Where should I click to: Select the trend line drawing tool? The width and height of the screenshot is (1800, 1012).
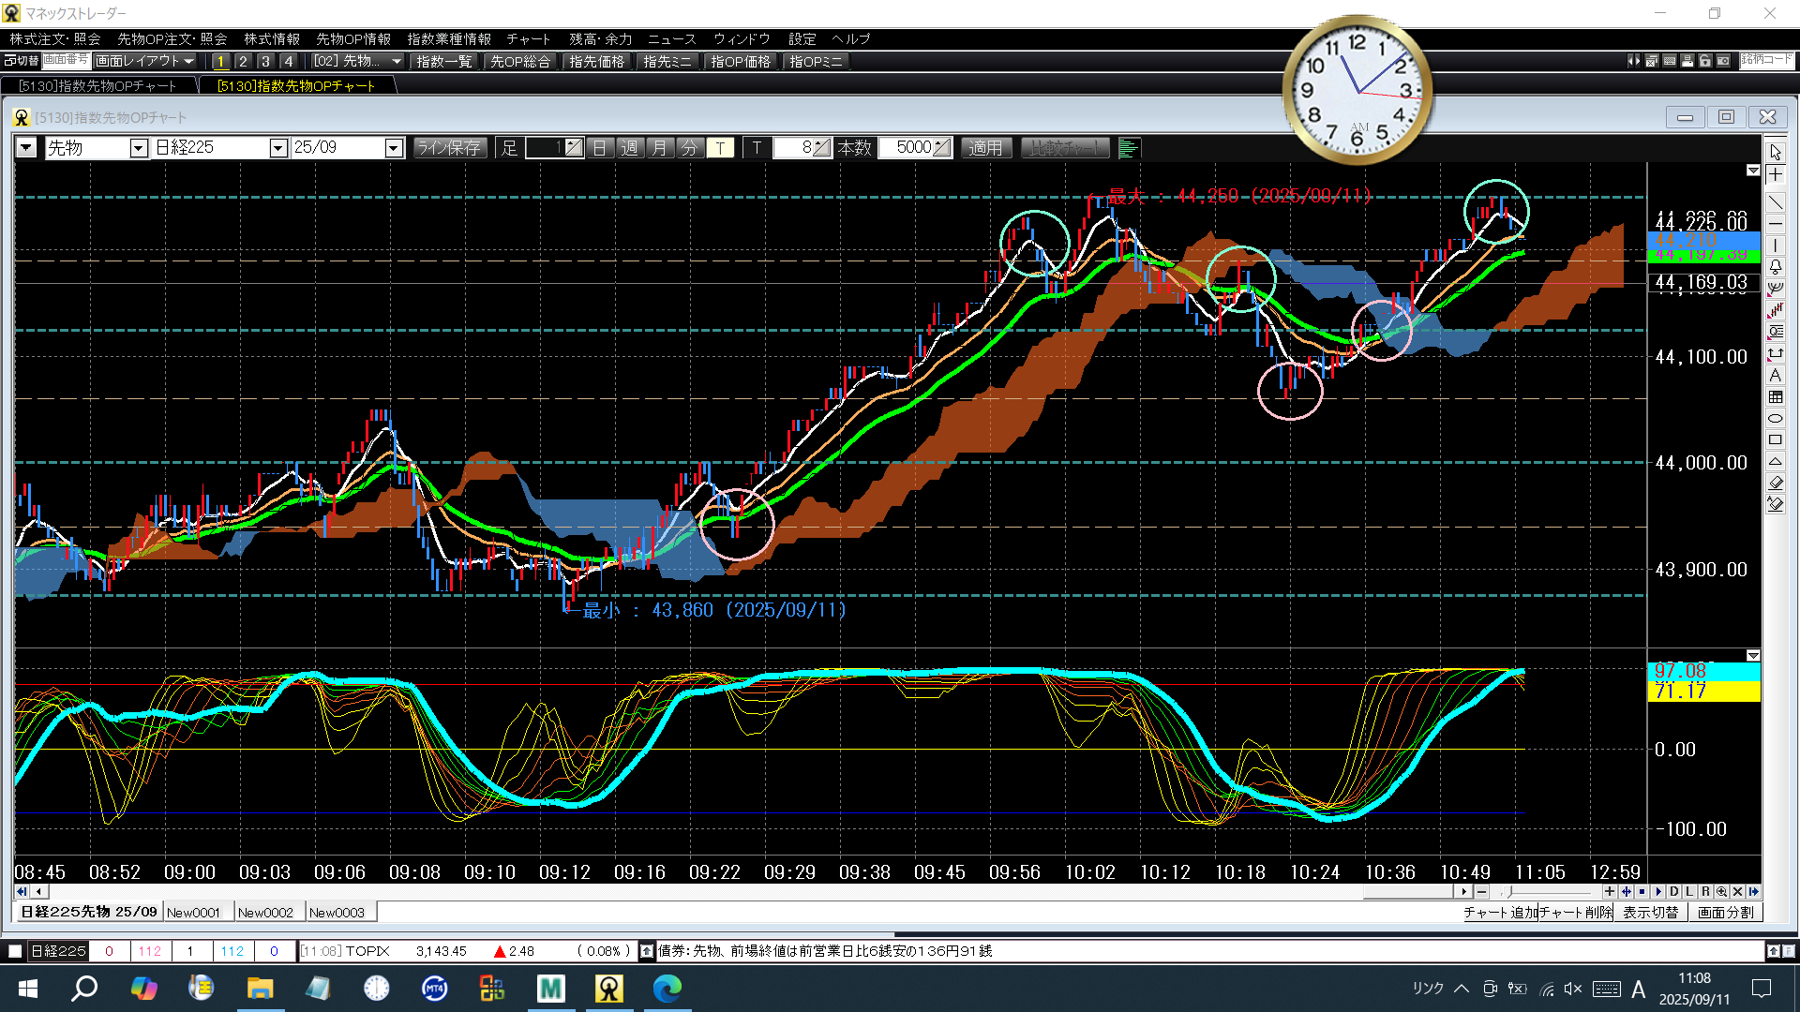coord(1776,201)
